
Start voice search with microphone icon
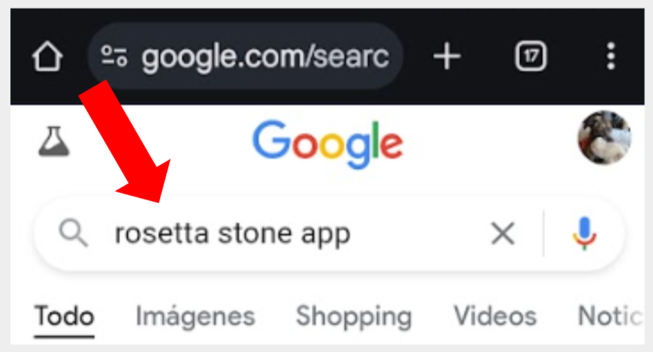click(583, 234)
